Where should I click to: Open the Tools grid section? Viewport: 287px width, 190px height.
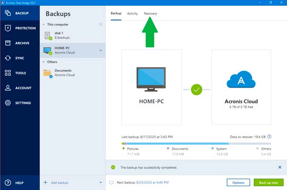[20, 73]
